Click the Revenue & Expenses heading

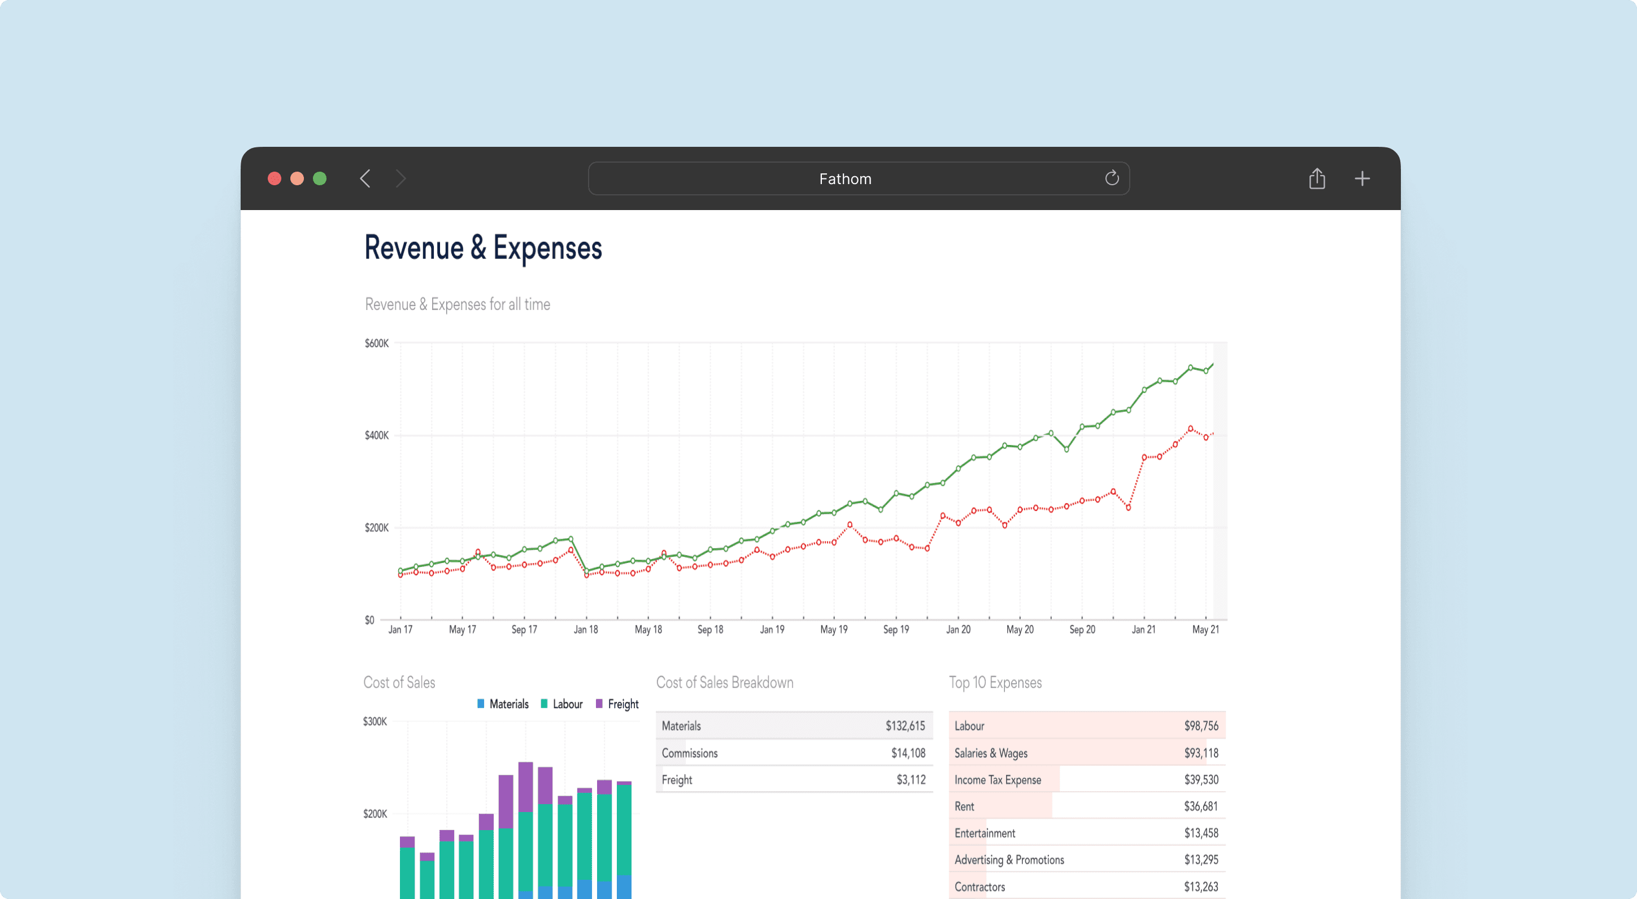tap(483, 248)
